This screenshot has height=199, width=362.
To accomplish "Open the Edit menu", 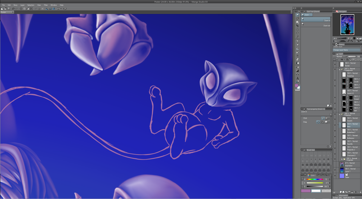I will [9, 5].
